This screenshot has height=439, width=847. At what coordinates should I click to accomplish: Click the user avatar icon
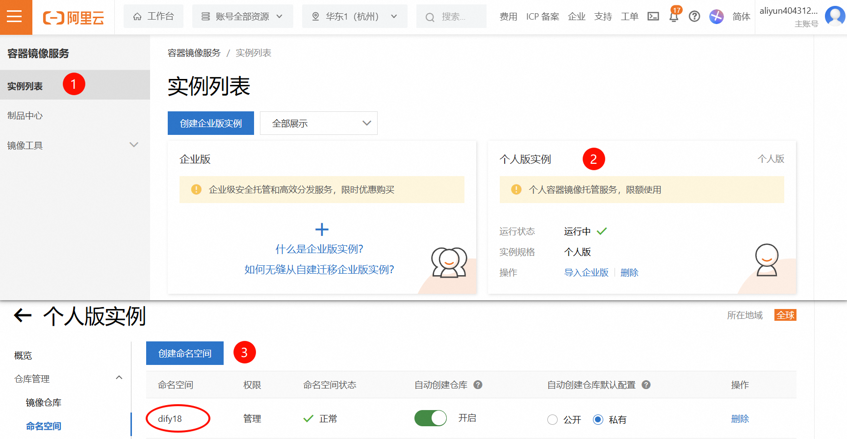(835, 16)
